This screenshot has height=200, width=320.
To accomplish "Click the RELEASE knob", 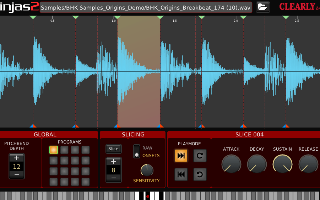I will click(x=308, y=164).
